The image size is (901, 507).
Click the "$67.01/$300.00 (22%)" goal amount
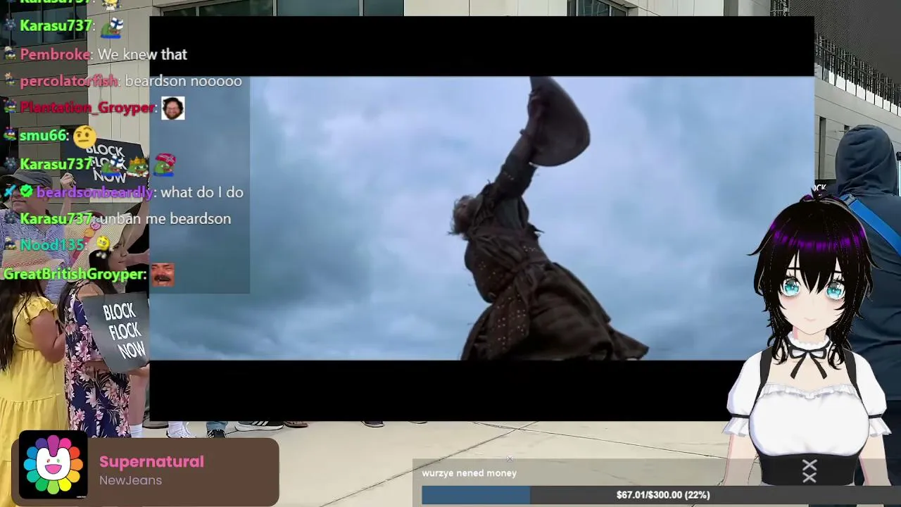663,495
